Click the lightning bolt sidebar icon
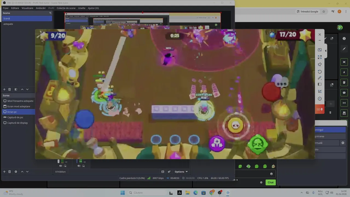Image resolution: width=350 pixels, height=197 pixels. tap(344, 72)
